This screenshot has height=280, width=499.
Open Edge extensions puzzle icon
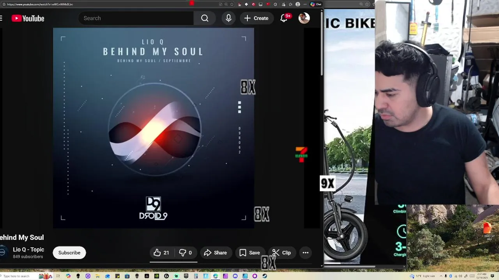[x=275, y=4]
